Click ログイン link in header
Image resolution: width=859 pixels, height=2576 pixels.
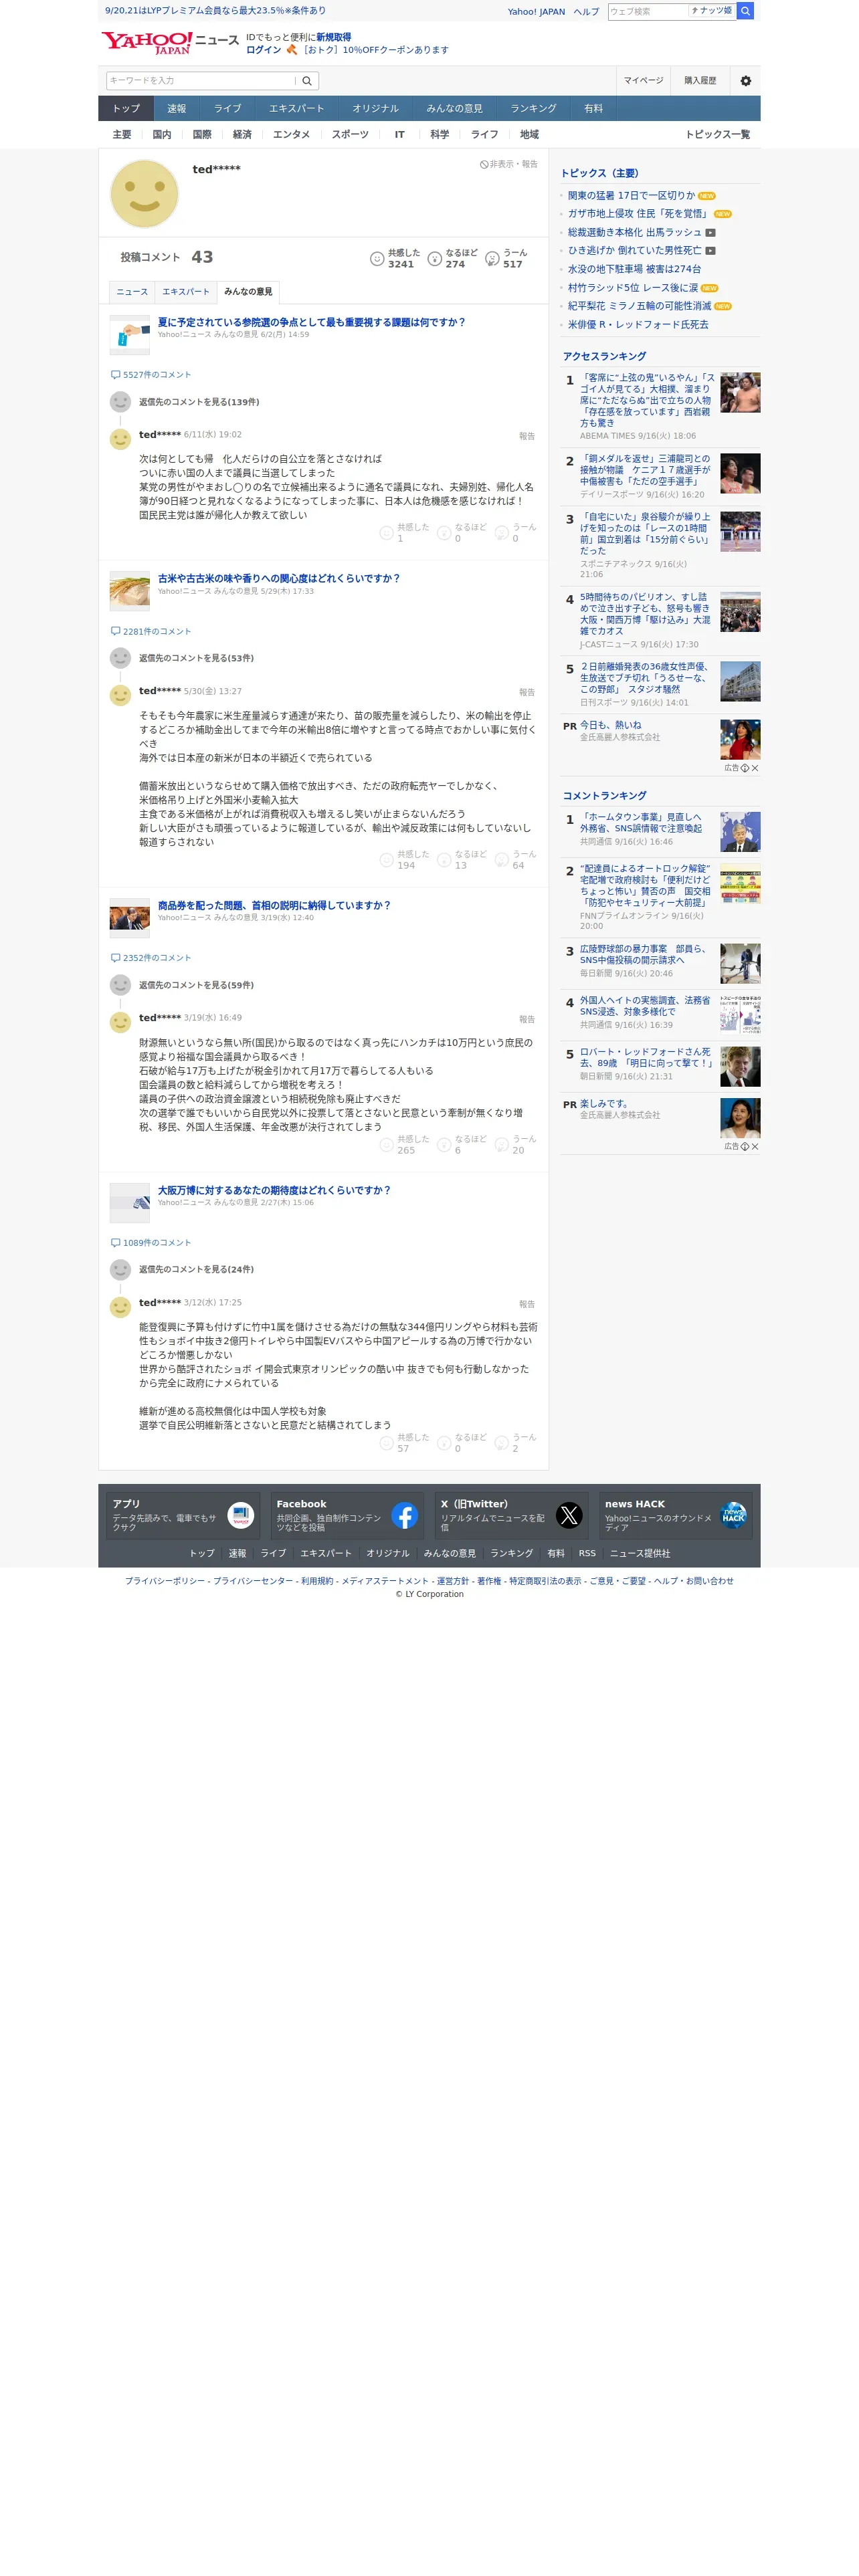pyautogui.click(x=263, y=50)
